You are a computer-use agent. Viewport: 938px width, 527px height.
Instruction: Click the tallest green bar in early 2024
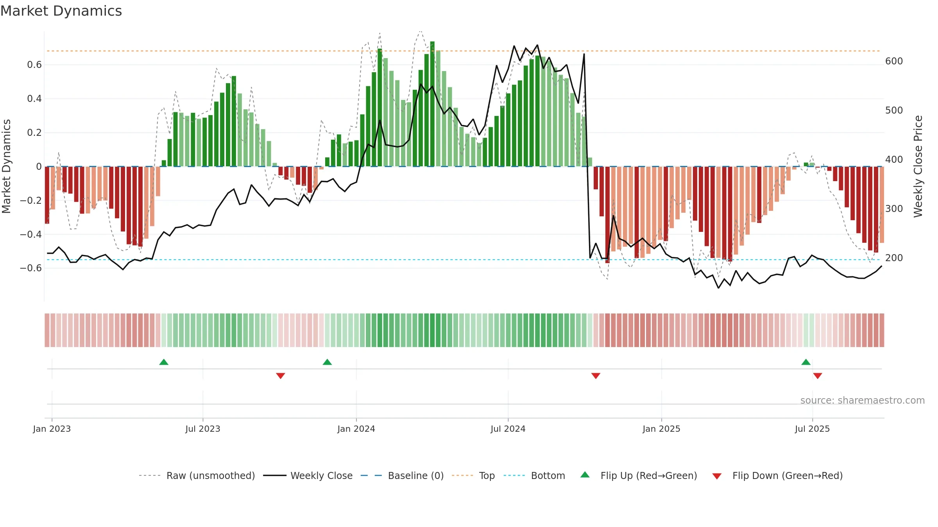(432, 104)
